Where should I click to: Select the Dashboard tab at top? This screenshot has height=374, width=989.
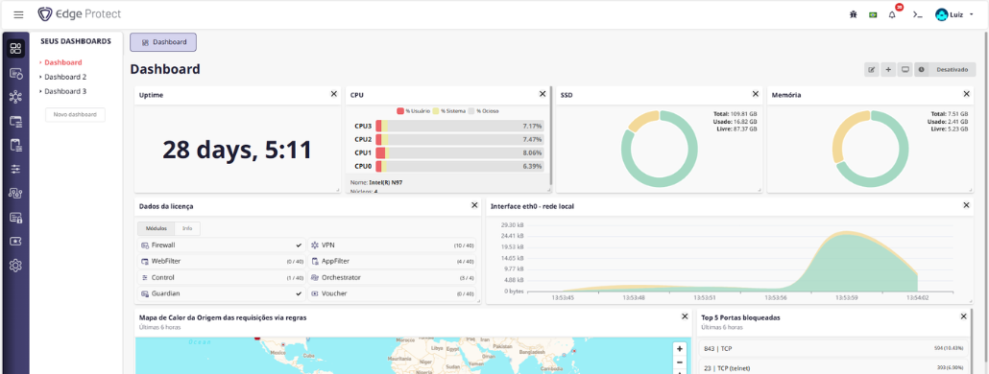coord(163,42)
